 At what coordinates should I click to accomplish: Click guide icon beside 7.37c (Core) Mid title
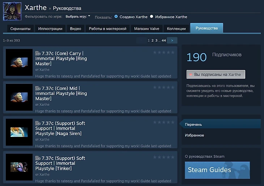pyautogui.click(x=38, y=88)
